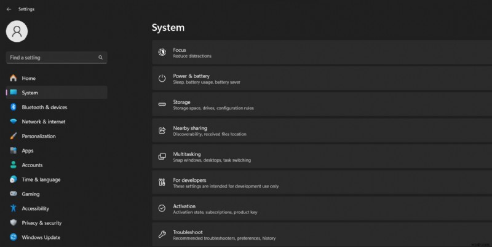The image size is (492, 247).
Task: Open the Troubleshoot settings title
Action: pyautogui.click(x=188, y=232)
